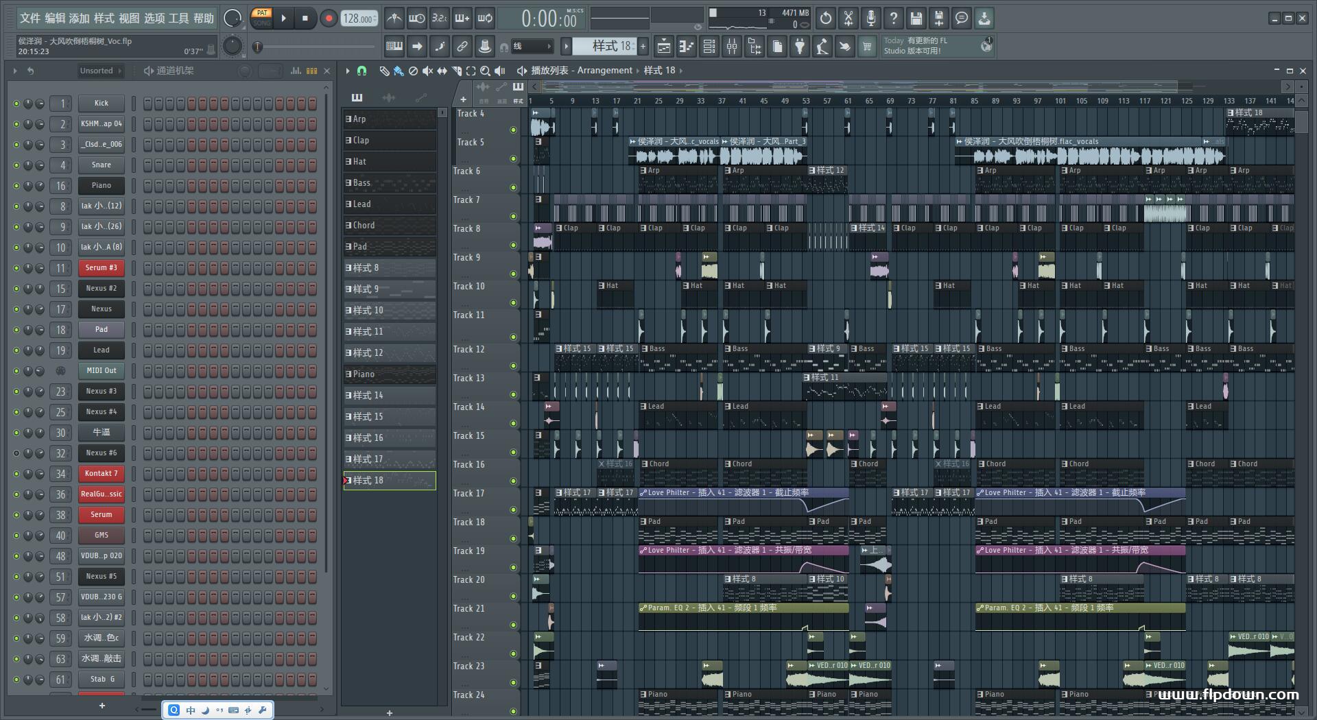Open the 视图 menu
Image resolution: width=1317 pixels, height=720 pixels.
pos(129,18)
